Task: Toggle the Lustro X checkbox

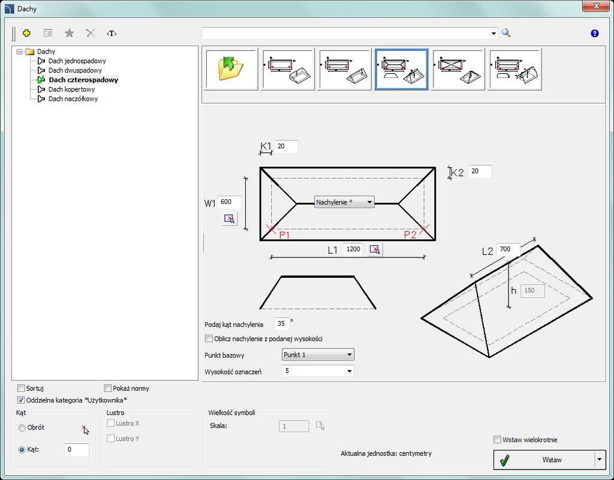Action: click(111, 423)
